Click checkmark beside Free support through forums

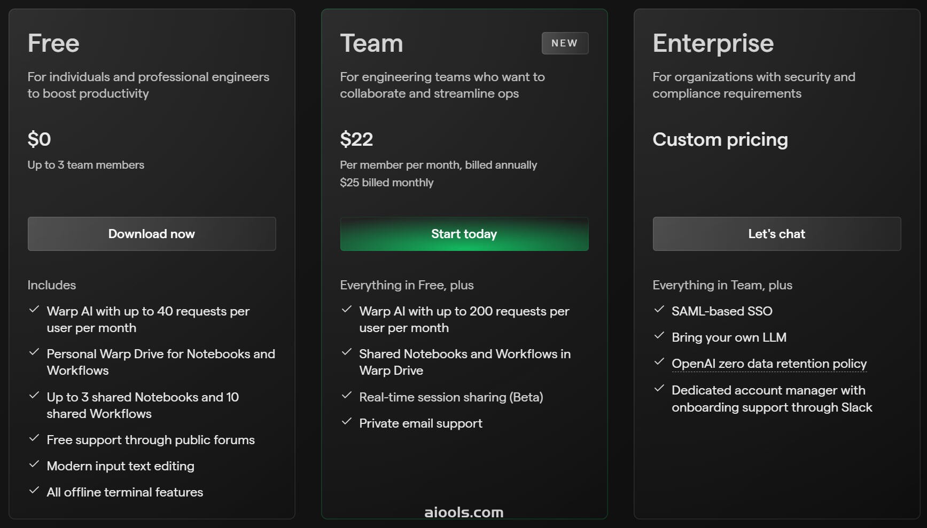(x=34, y=438)
